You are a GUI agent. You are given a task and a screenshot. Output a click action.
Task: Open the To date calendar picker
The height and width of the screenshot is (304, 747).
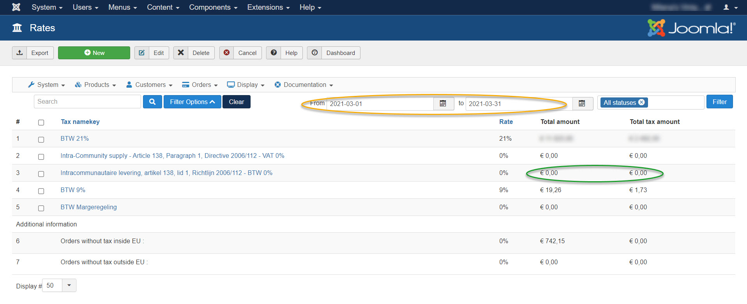(x=582, y=103)
